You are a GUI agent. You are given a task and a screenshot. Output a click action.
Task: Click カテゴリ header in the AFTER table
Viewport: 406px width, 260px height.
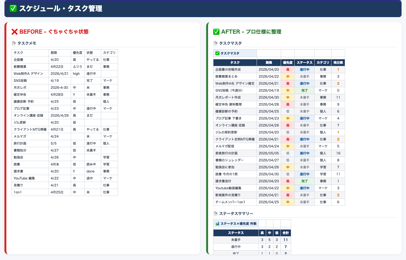323,62
